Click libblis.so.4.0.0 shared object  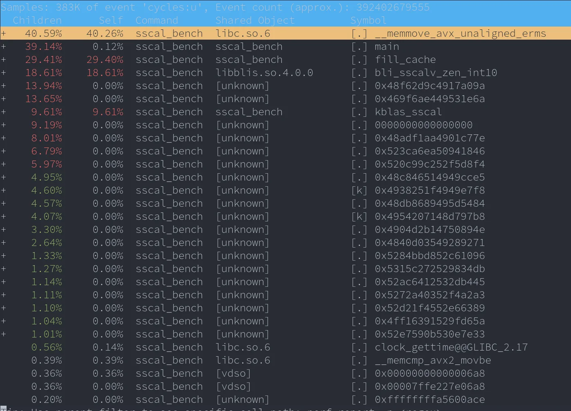pos(264,73)
